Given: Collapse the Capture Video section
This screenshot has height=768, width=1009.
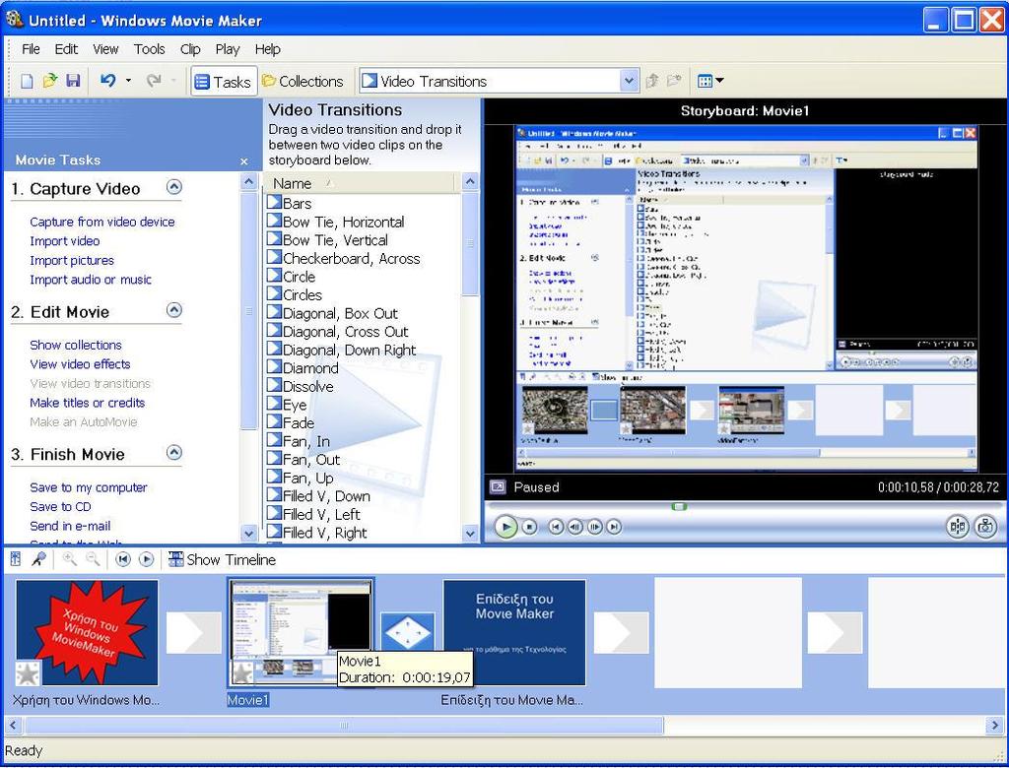Looking at the screenshot, I should [173, 187].
